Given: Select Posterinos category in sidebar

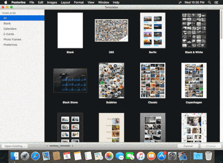Looking at the screenshot, I should (x=22, y=44).
